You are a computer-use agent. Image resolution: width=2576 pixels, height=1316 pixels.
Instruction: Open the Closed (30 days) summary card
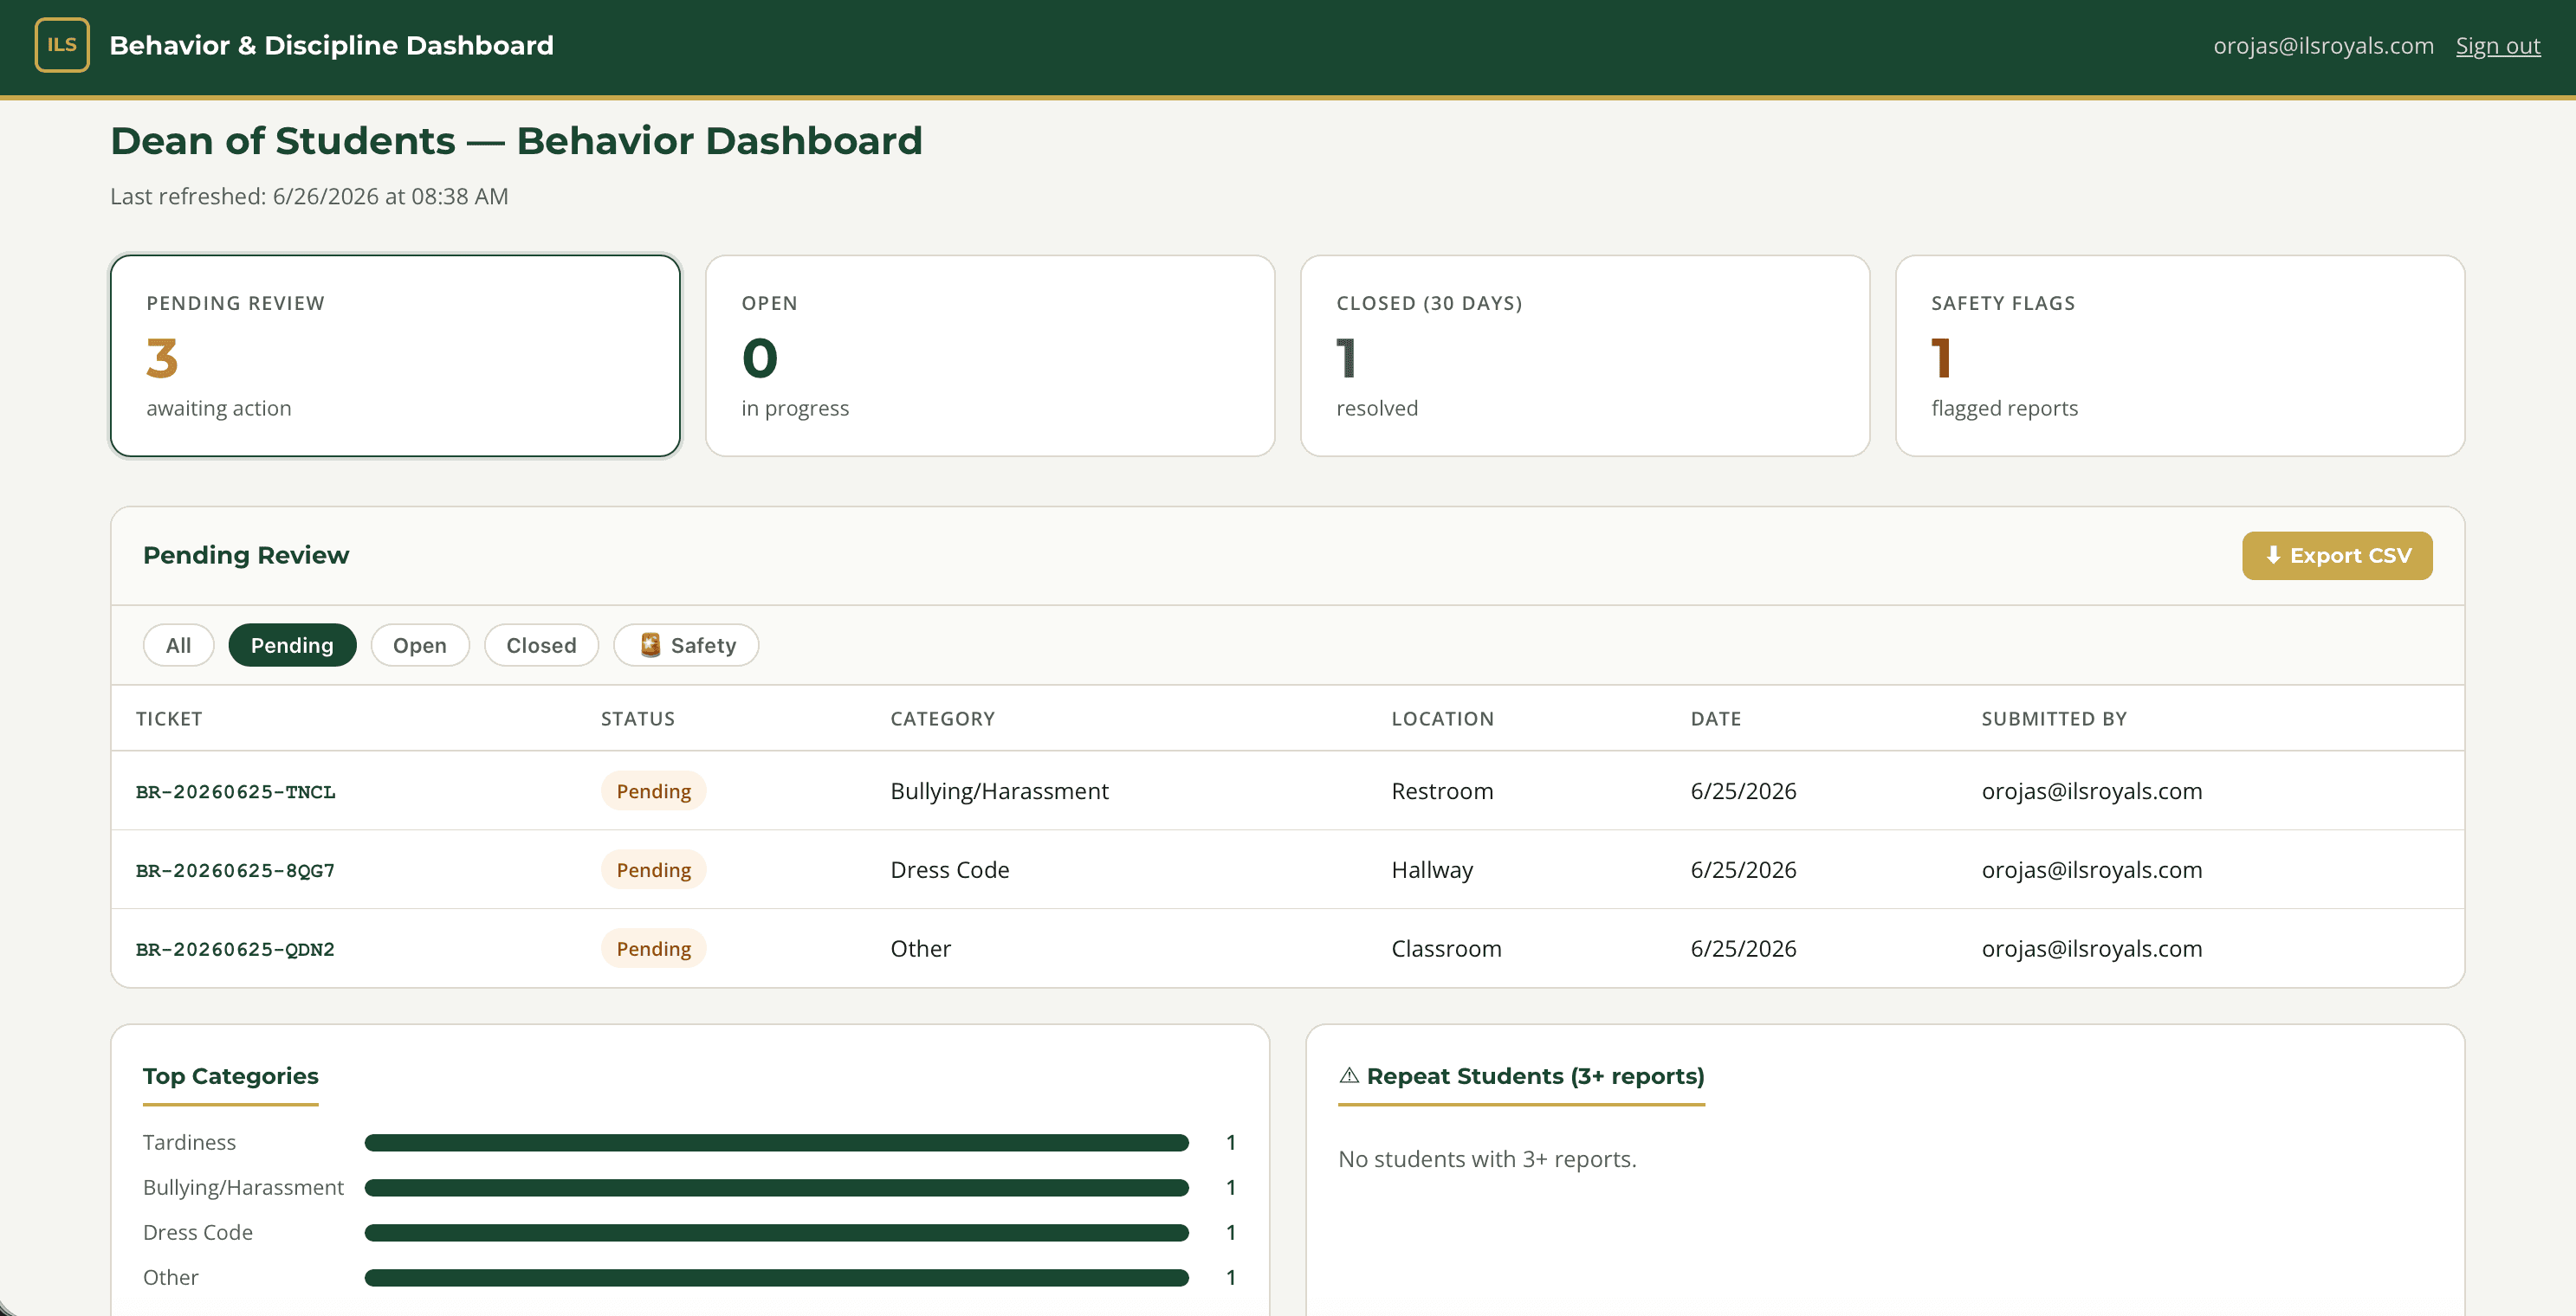(x=1585, y=356)
